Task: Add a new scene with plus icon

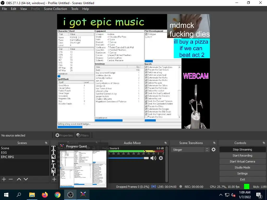Action: point(4,179)
